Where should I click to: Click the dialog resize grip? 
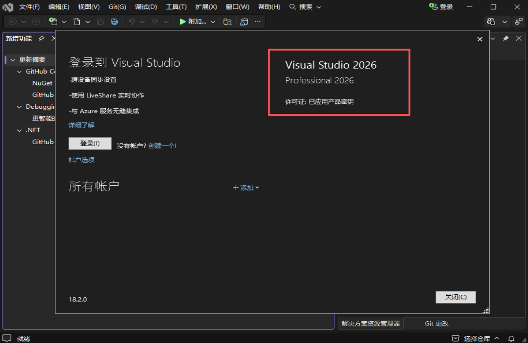(x=485, y=310)
